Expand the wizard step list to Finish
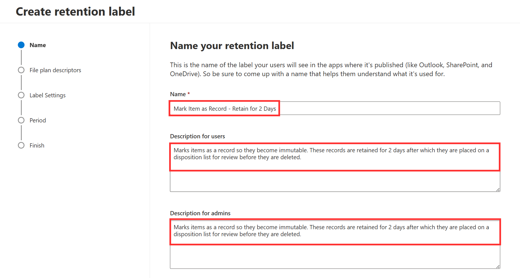 click(x=37, y=145)
